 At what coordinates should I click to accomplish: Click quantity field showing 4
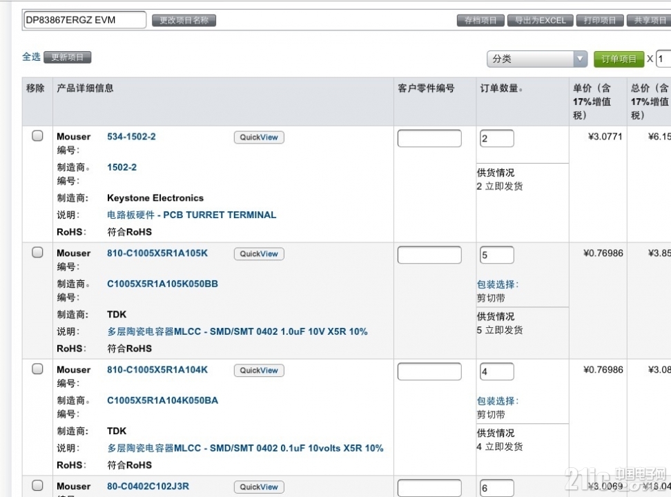(497, 371)
